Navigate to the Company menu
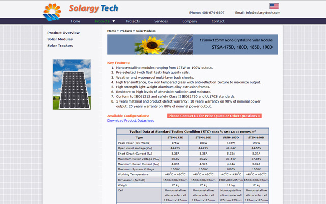 pyautogui.click(x=189, y=21)
